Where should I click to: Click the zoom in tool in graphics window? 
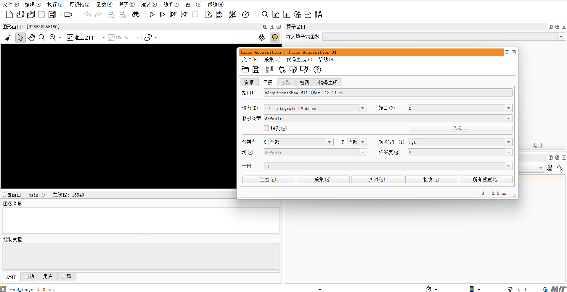pyautogui.click(x=53, y=38)
